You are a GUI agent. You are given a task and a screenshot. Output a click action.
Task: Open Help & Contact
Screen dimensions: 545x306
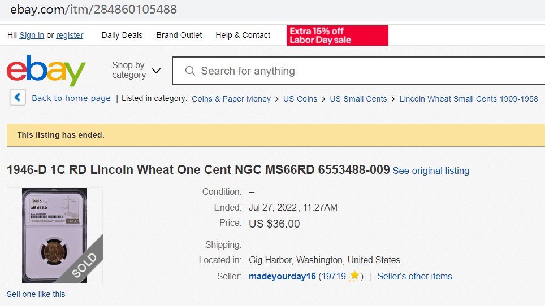click(243, 35)
